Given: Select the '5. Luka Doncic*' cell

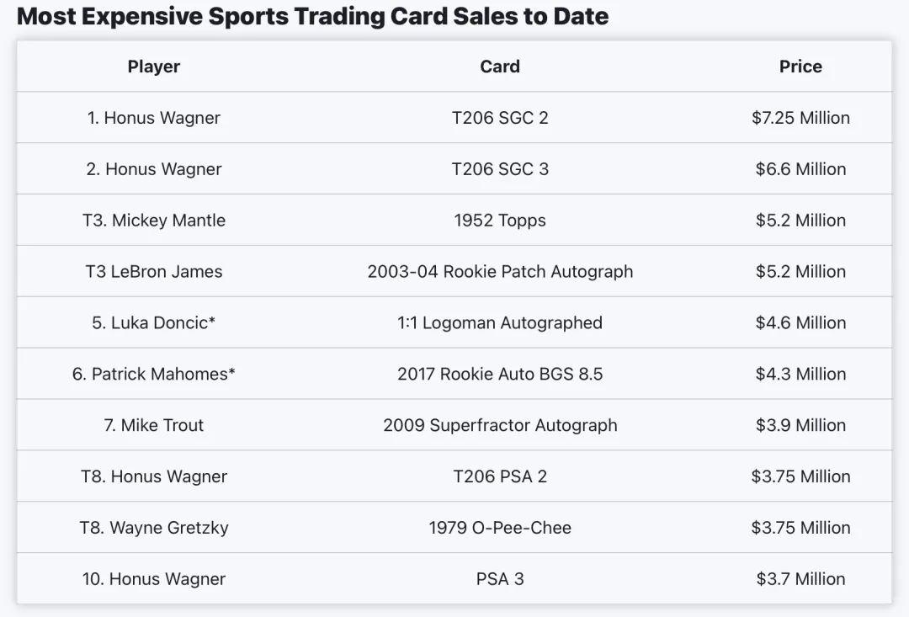Looking at the screenshot, I should coord(154,323).
